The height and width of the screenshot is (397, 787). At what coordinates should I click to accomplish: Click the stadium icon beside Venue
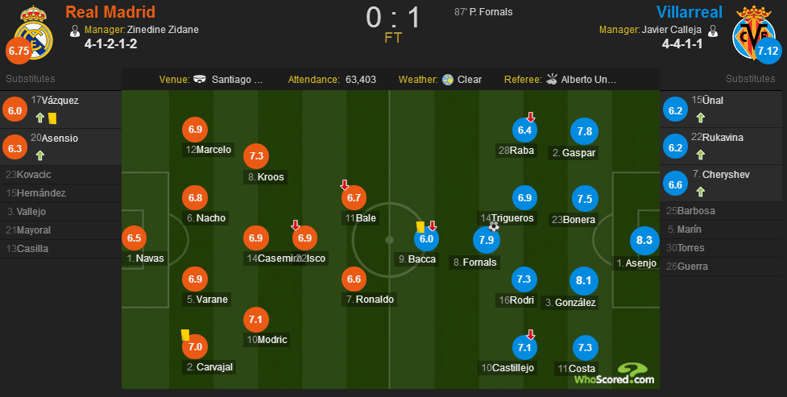pyautogui.click(x=200, y=79)
